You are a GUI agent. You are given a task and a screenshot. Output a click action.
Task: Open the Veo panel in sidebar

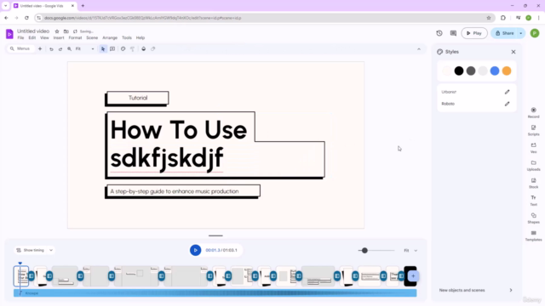pyautogui.click(x=534, y=148)
